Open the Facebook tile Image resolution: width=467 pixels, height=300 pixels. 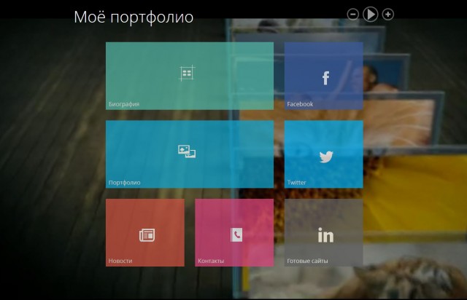[x=323, y=76]
